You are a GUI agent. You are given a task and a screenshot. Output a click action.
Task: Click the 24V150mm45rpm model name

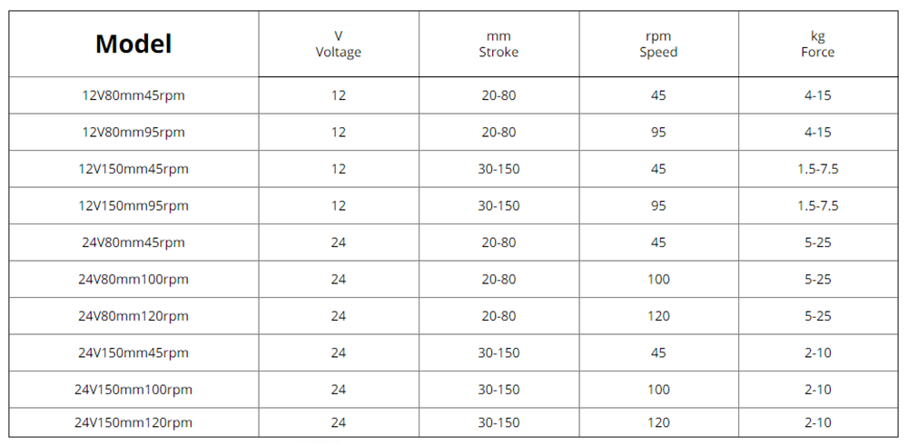point(133,352)
